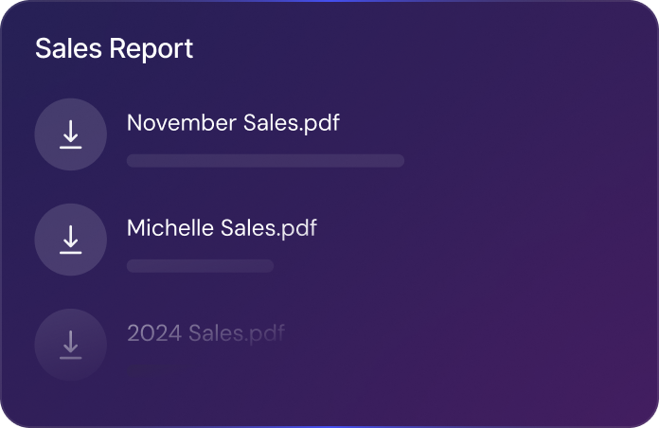Click the progress bar under Michelle Sales.pdf
The width and height of the screenshot is (659, 428).
click(x=200, y=266)
